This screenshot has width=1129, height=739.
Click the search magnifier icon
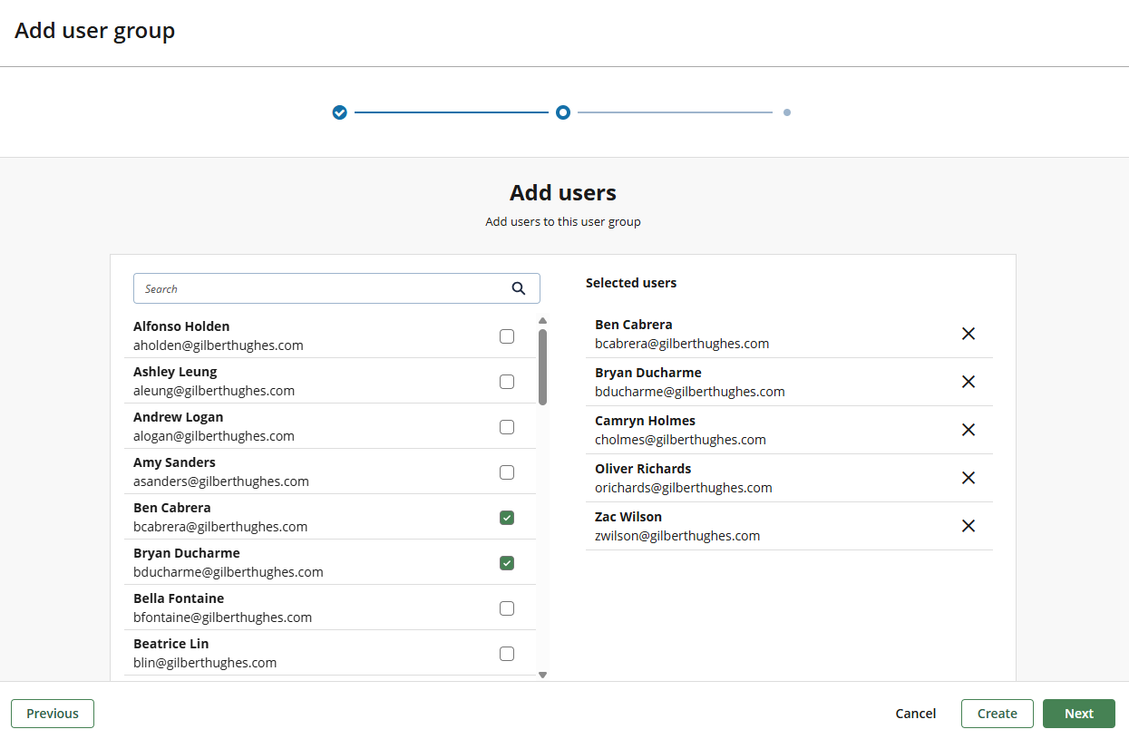(519, 288)
